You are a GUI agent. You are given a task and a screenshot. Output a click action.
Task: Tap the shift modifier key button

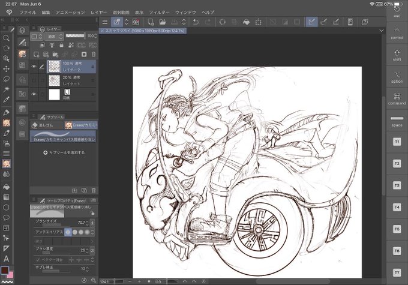click(x=397, y=55)
